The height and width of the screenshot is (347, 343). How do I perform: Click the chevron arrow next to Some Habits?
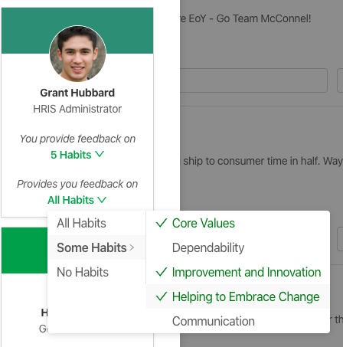pos(132,247)
